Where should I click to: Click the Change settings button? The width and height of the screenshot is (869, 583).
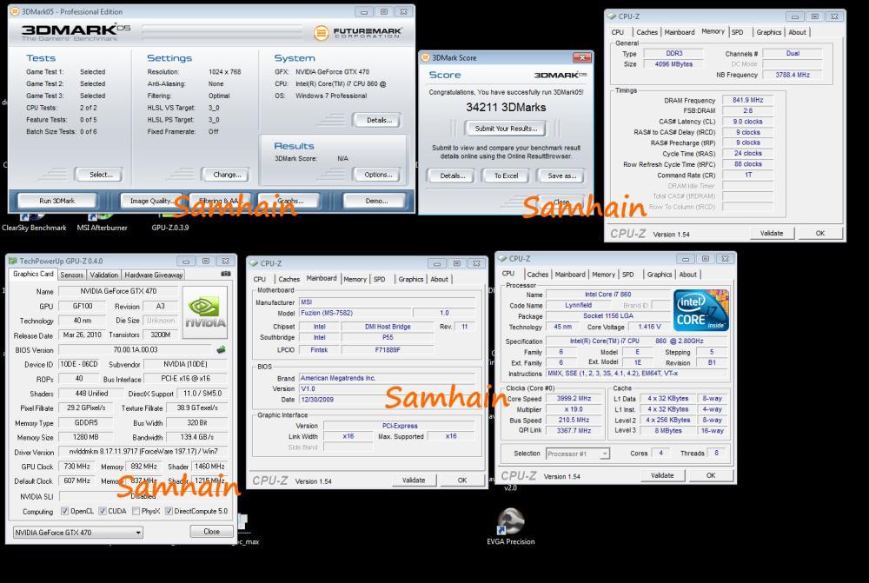coord(227,175)
